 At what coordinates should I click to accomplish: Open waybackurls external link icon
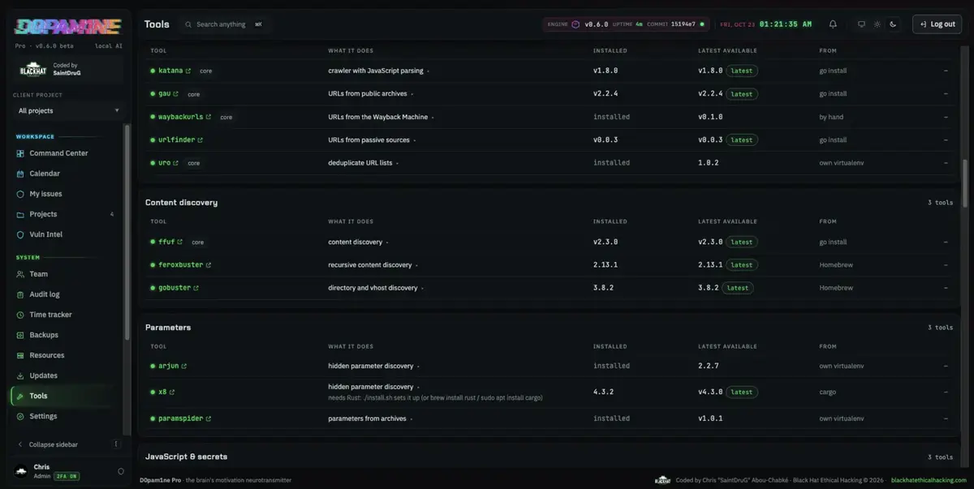(x=208, y=117)
